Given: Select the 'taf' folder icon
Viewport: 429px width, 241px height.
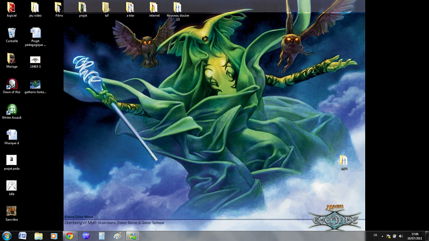Looking at the screenshot, I should pos(106,9).
